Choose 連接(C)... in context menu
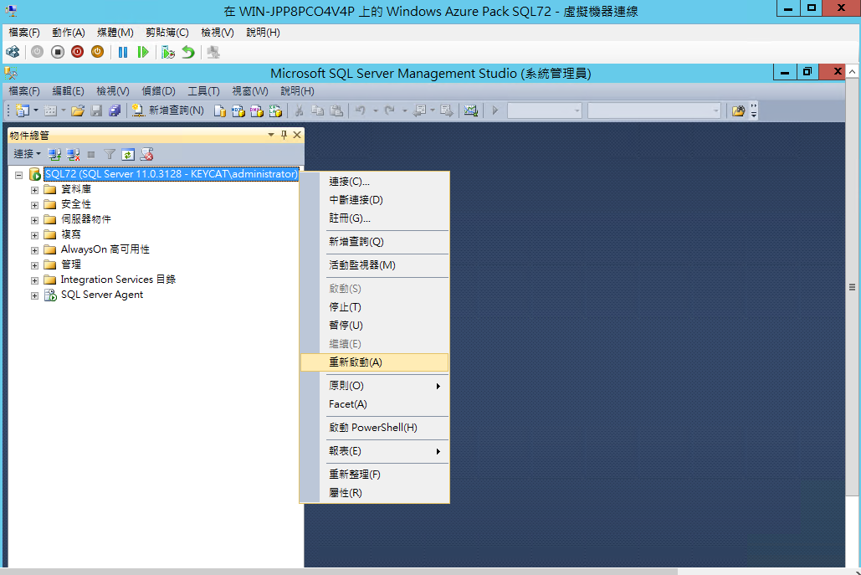 375,182
